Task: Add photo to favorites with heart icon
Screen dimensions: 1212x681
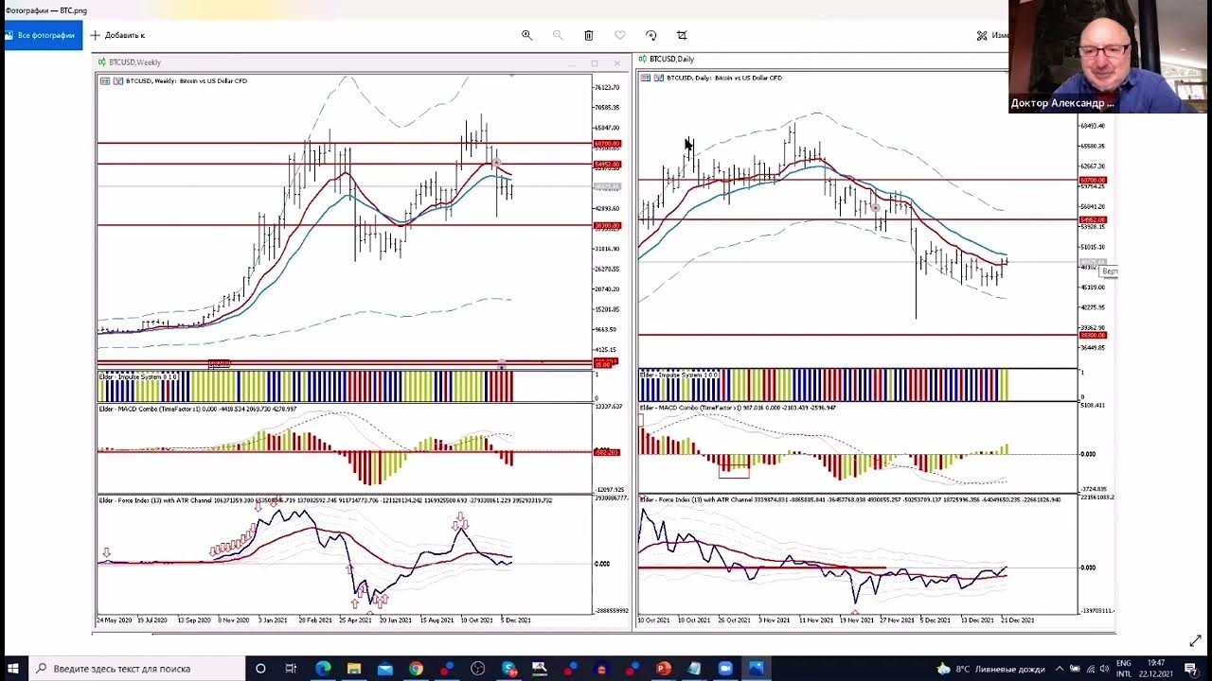Action: coord(620,35)
